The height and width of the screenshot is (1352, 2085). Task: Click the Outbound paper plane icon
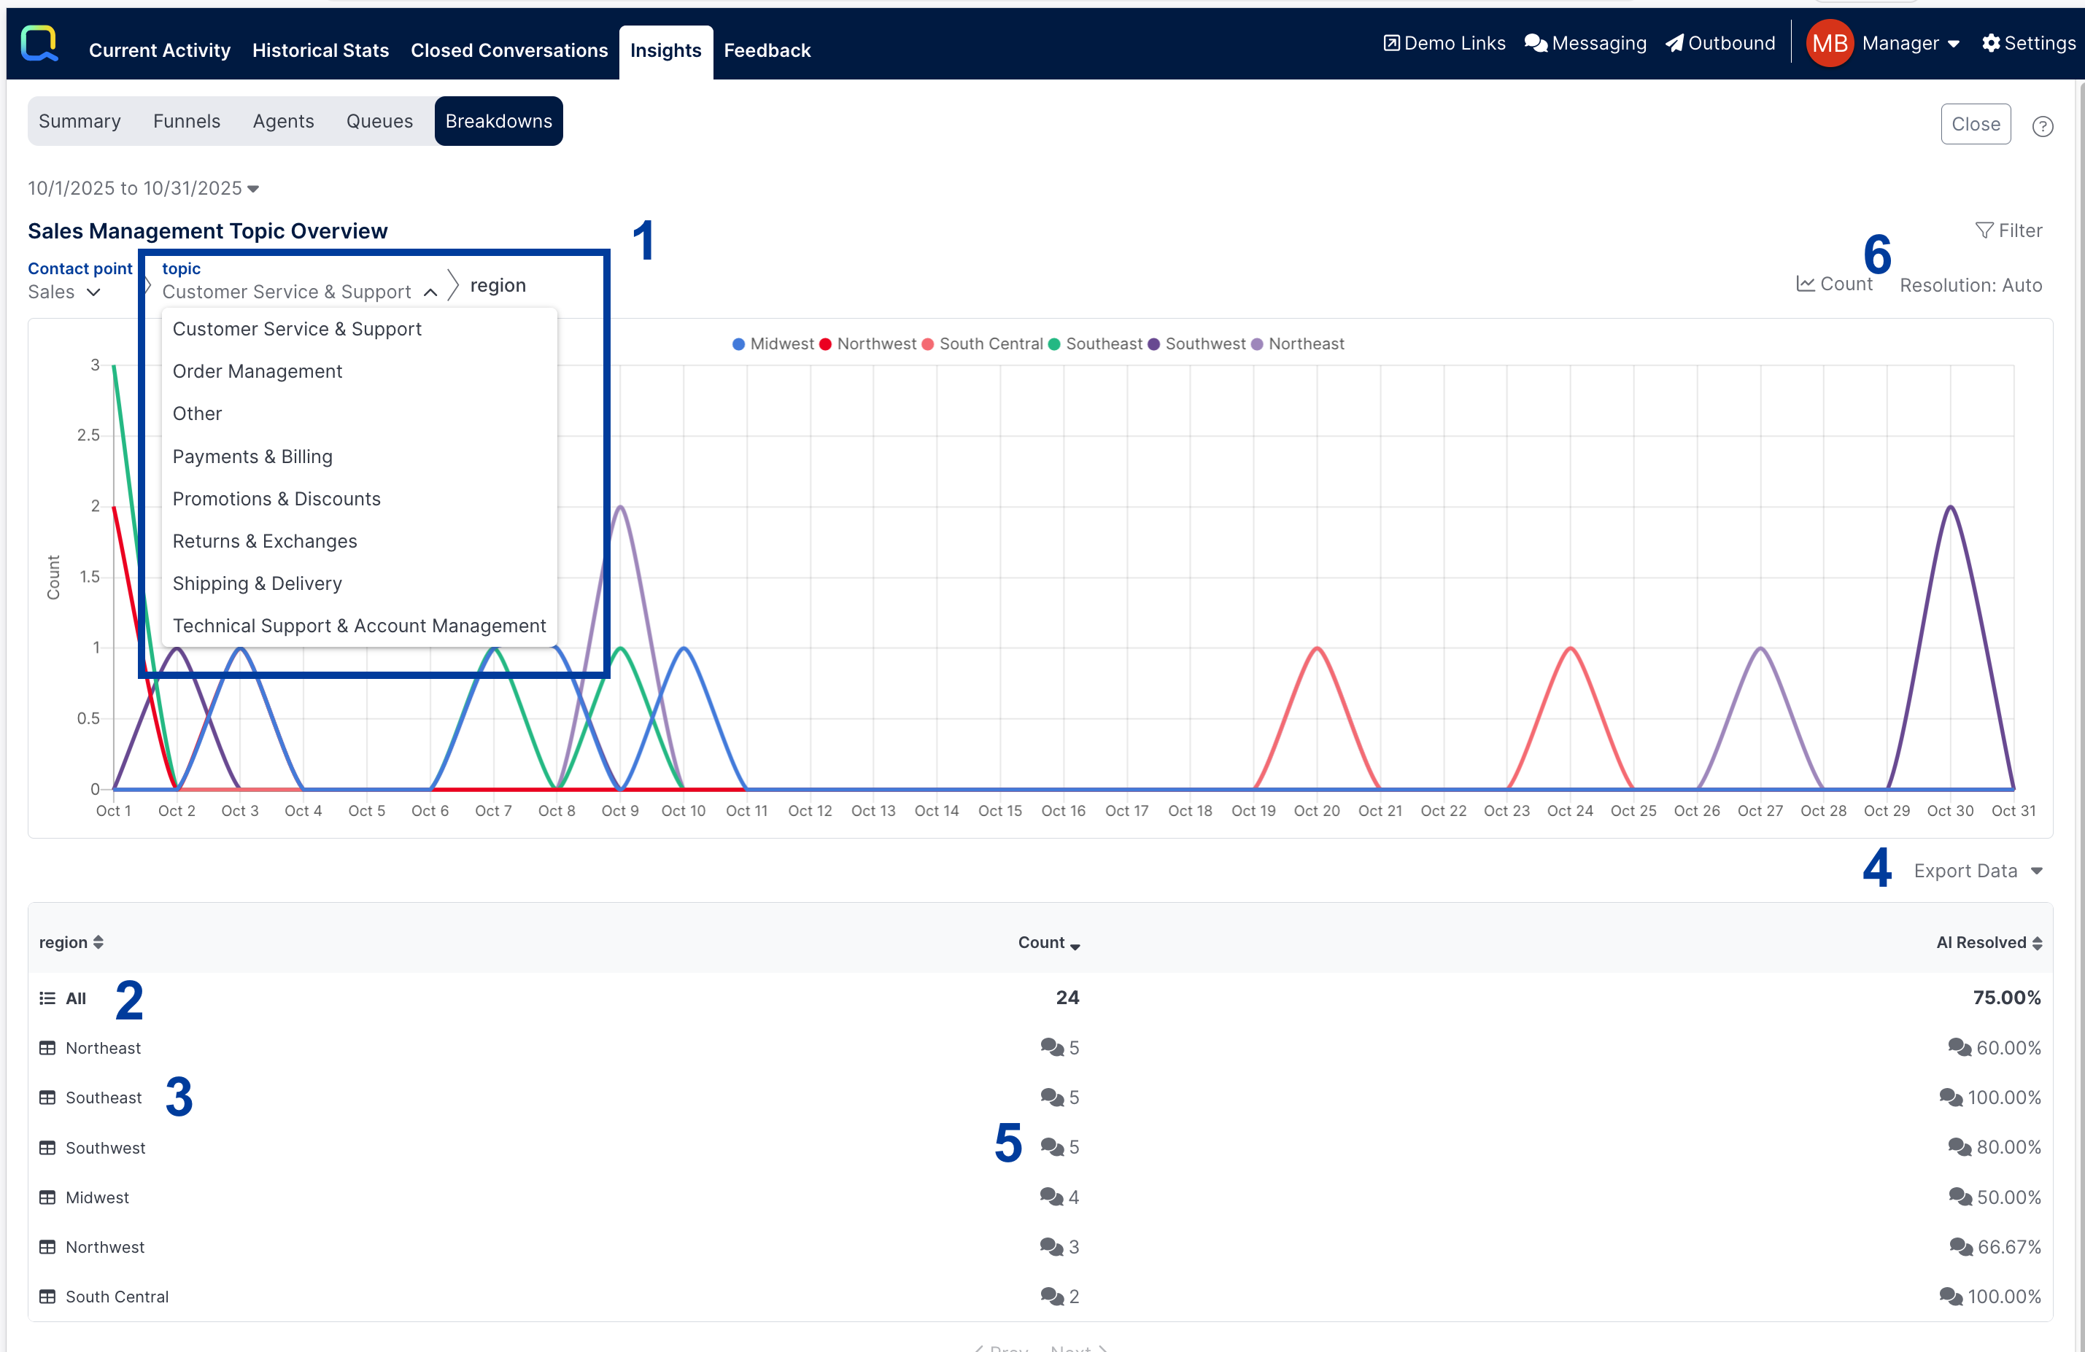[1674, 43]
